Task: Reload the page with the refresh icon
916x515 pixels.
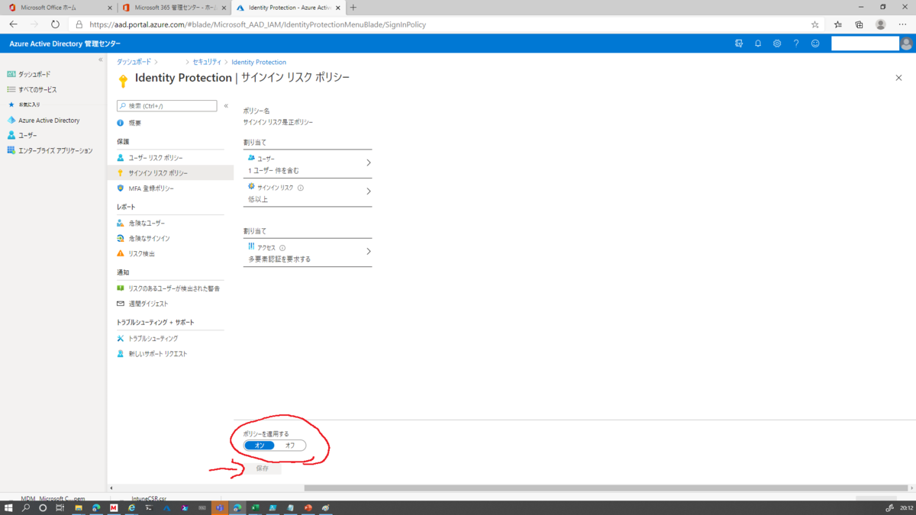Action: [55, 24]
